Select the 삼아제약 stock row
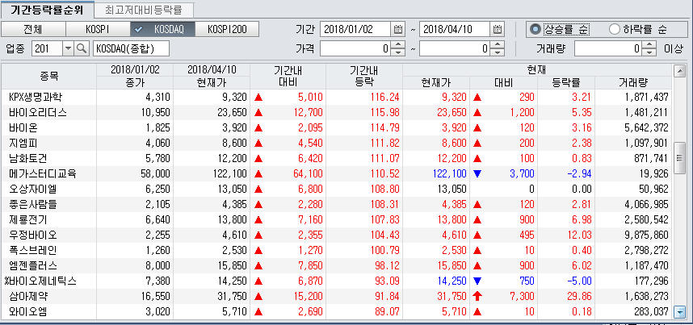 tap(336, 296)
